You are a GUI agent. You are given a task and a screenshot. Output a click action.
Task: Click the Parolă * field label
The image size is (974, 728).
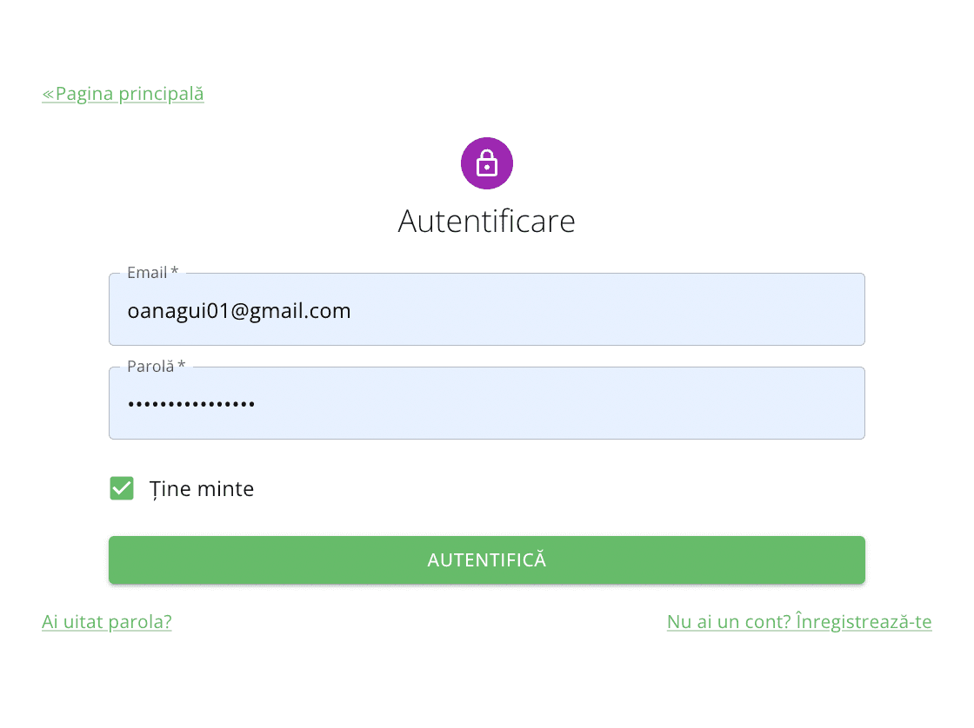pos(156,367)
